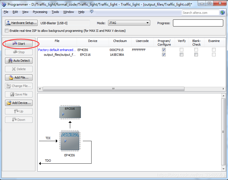Run Auto Detect for devices
Viewport: 228px width, 180px height.
(x=19, y=61)
